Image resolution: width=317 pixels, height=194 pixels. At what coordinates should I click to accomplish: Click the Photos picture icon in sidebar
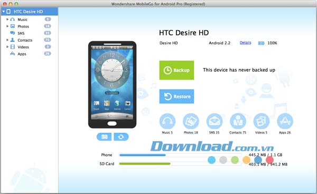click(13, 26)
